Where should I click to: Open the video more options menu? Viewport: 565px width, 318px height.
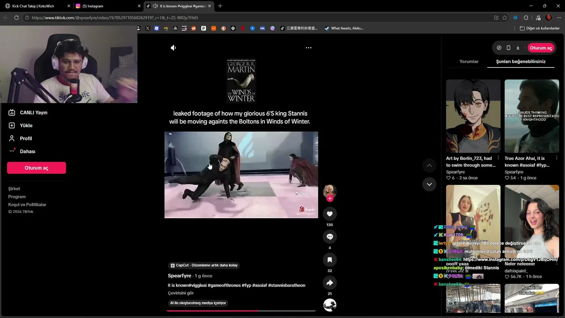(x=309, y=48)
